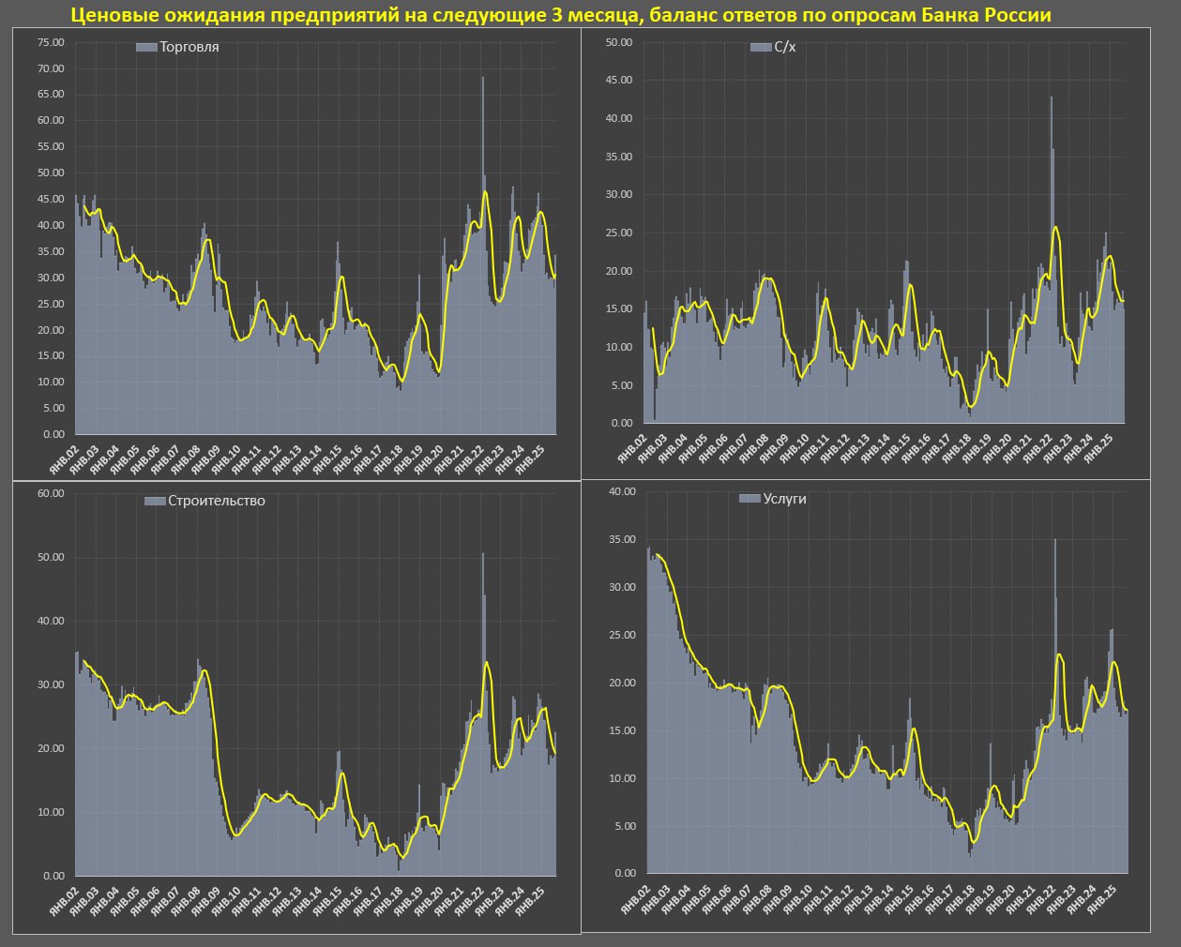Click ЯНВ.02 x-axis label in Строительство chart
Image resolution: width=1181 pixels, height=947 pixels.
coord(64,897)
